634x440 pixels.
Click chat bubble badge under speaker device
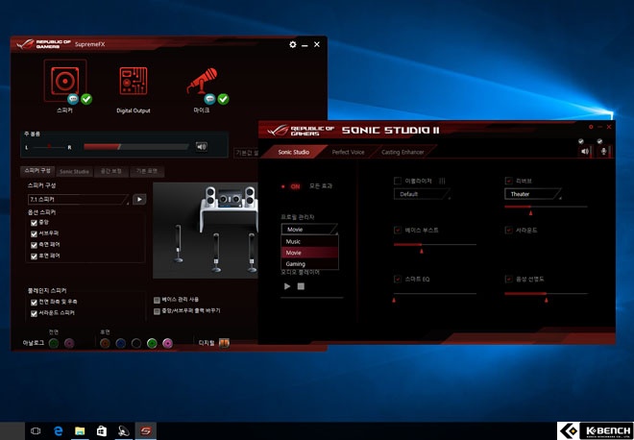point(73,99)
